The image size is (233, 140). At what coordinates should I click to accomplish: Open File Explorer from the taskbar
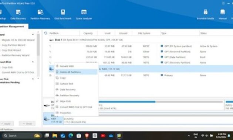click(55, 136)
